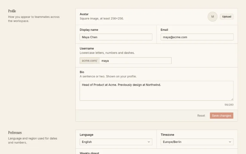Viewport: 246px width, 154px height.
Task: Click the Timezone label
Action: 167,135
